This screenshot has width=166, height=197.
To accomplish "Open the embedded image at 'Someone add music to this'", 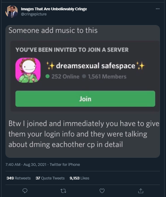I will tap(83, 91).
